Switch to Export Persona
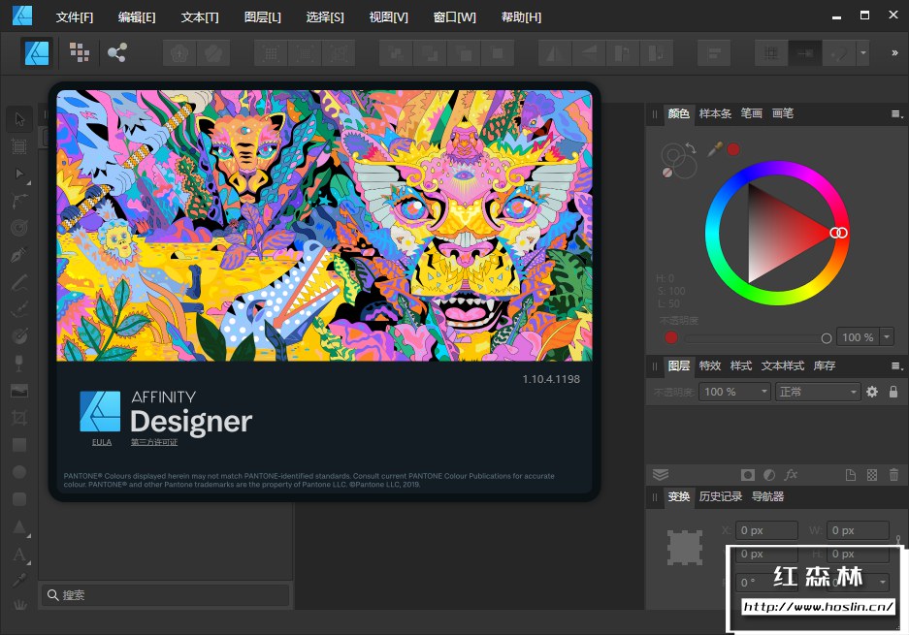The width and height of the screenshot is (909, 635). pyautogui.click(x=117, y=53)
